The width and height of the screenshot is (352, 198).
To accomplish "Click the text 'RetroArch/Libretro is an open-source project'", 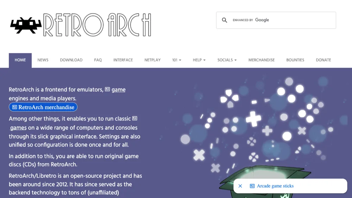I will 65,176.
